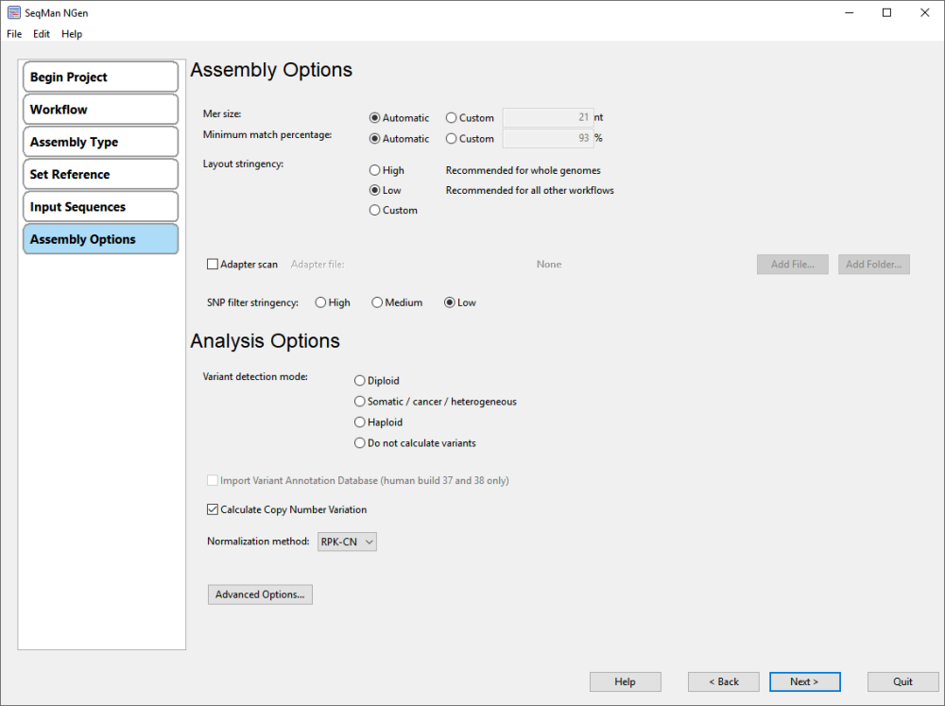Go to the Set Reference step
The height and width of the screenshot is (706, 945).
tap(101, 174)
